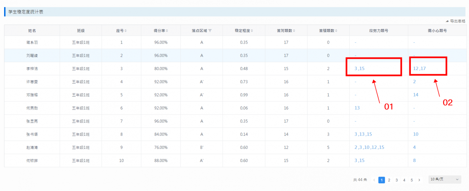
Task: Sort by correct answers (答对题数) column
Action: (294, 31)
